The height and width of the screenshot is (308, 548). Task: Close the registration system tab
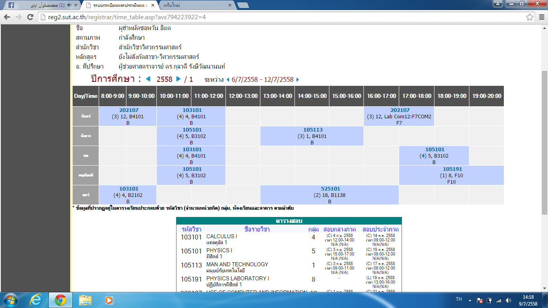point(153,5)
